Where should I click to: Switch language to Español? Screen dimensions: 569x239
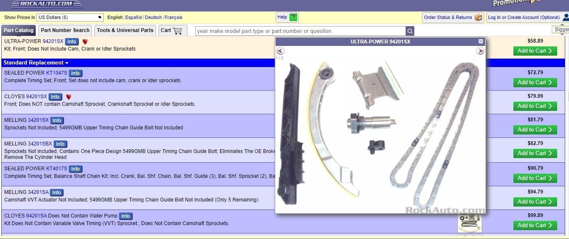coord(134,17)
